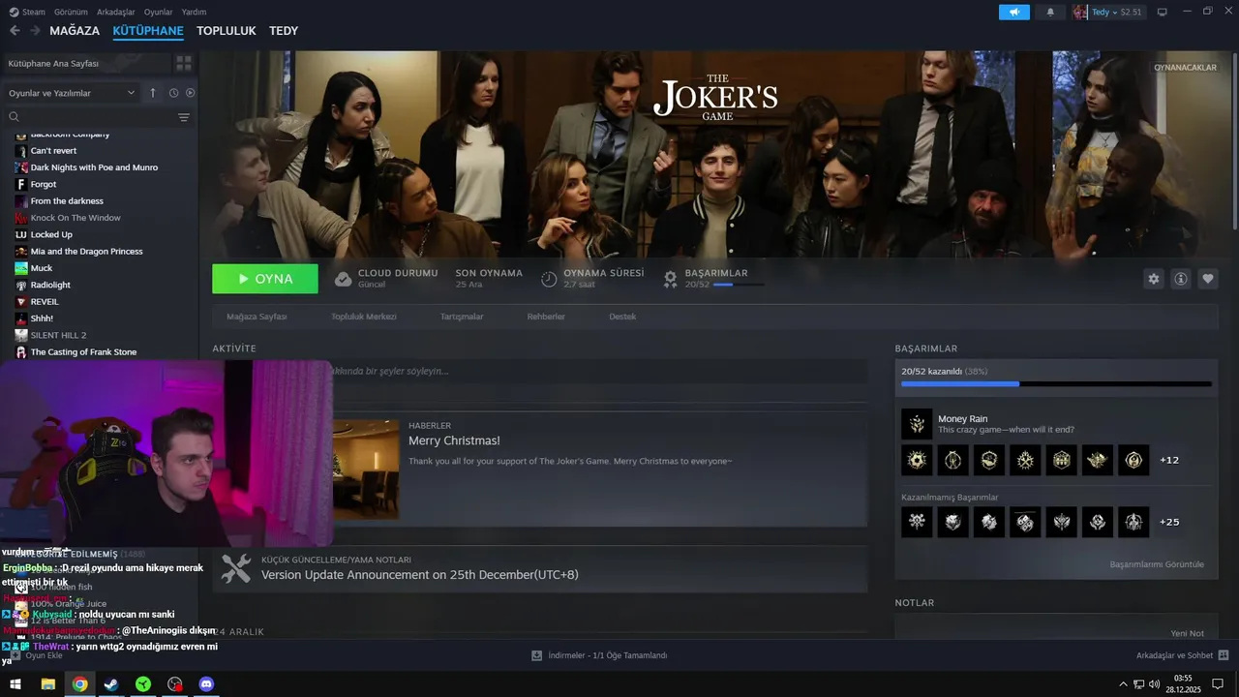1239x697 pixels.
Task: Show recent activity clock filter
Action: pyautogui.click(x=173, y=93)
